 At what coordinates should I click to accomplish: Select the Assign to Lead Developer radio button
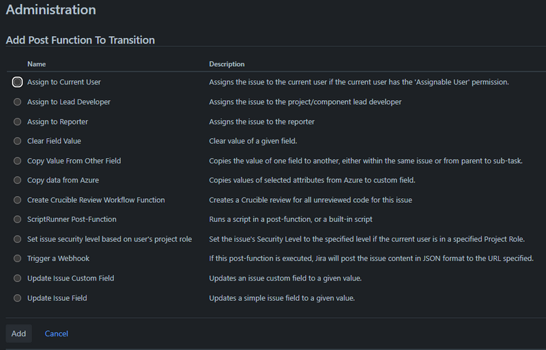(18, 102)
